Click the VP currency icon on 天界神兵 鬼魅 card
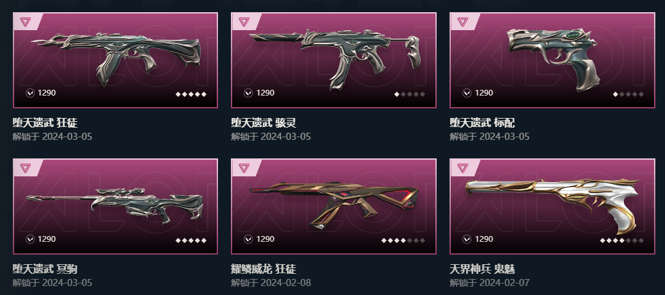 (x=467, y=239)
